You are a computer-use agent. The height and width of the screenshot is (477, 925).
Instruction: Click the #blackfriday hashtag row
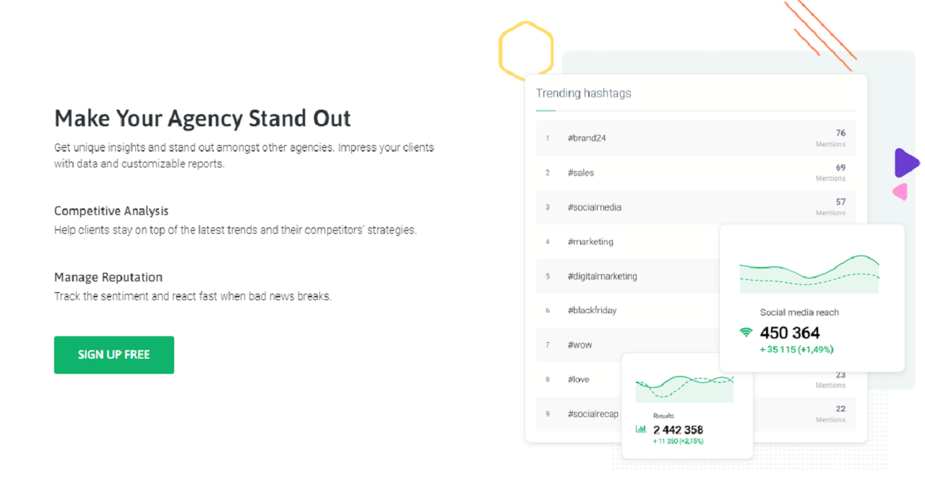[592, 310]
